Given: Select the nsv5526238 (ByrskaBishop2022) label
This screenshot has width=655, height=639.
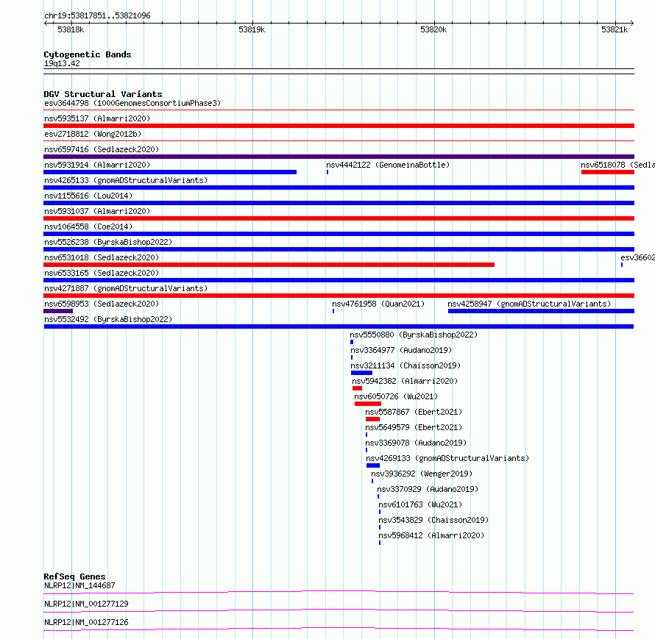Looking at the screenshot, I should tap(108, 242).
